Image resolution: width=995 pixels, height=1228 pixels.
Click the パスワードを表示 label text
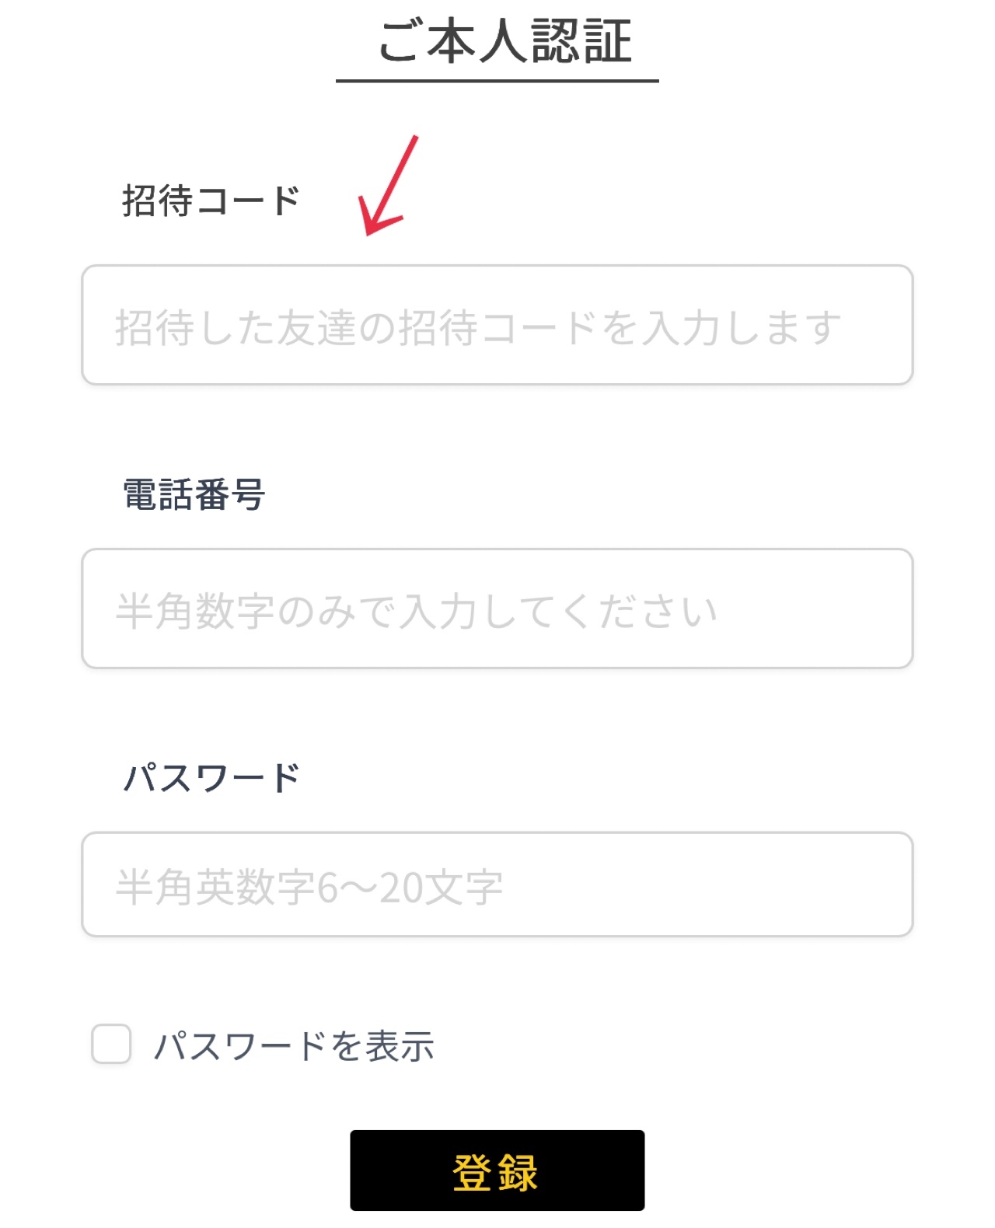click(294, 1045)
